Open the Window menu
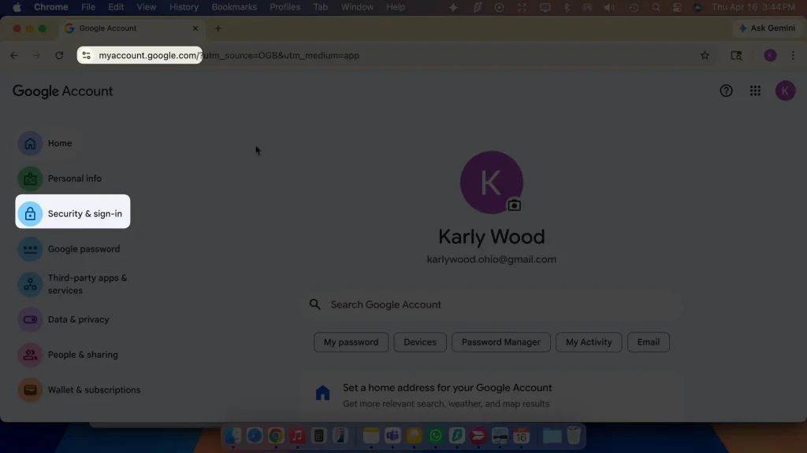This screenshot has height=453, width=807. [x=357, y=7]
